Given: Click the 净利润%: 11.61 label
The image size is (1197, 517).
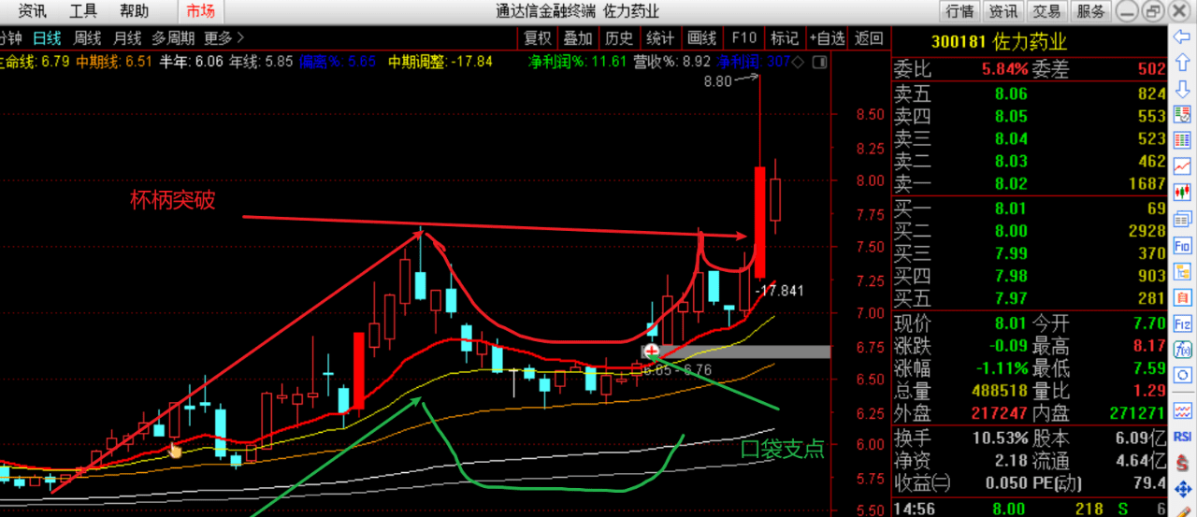Looking at the screenshot, I should tap(577, 62).
